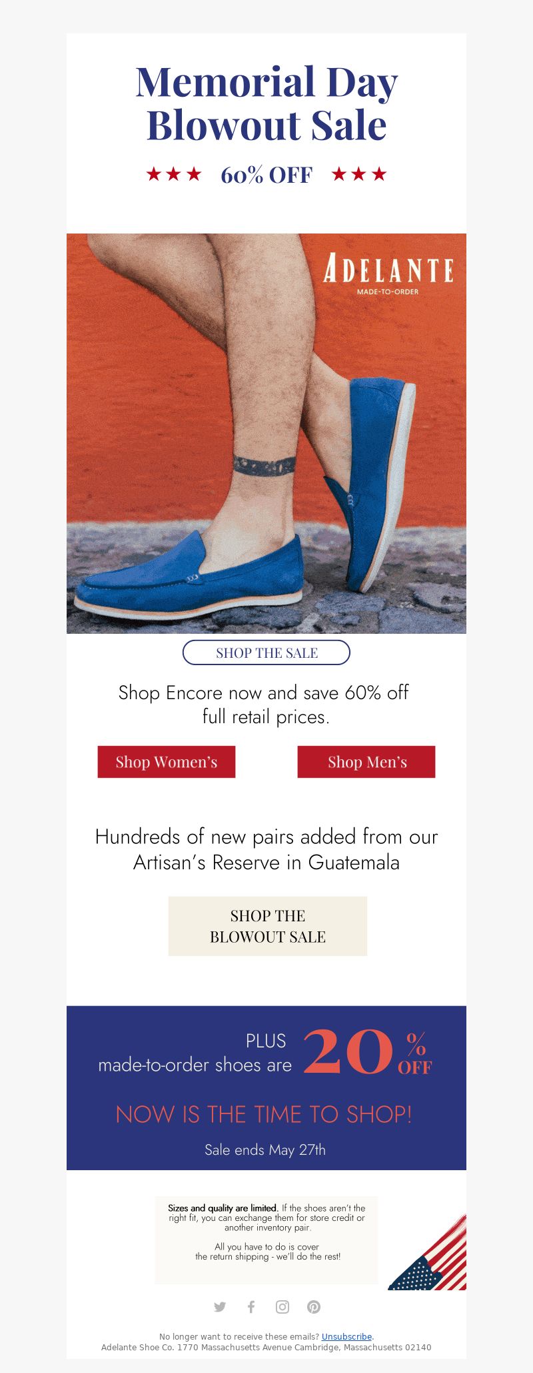Open SHOP THE BLOWOUT SALE button
The image size is (533, 1373).
268,926
